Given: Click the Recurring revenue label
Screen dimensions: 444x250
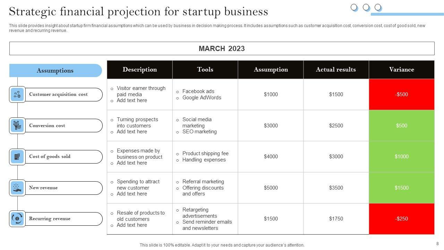Looking at the screenshot, I should tap(50, 219).
